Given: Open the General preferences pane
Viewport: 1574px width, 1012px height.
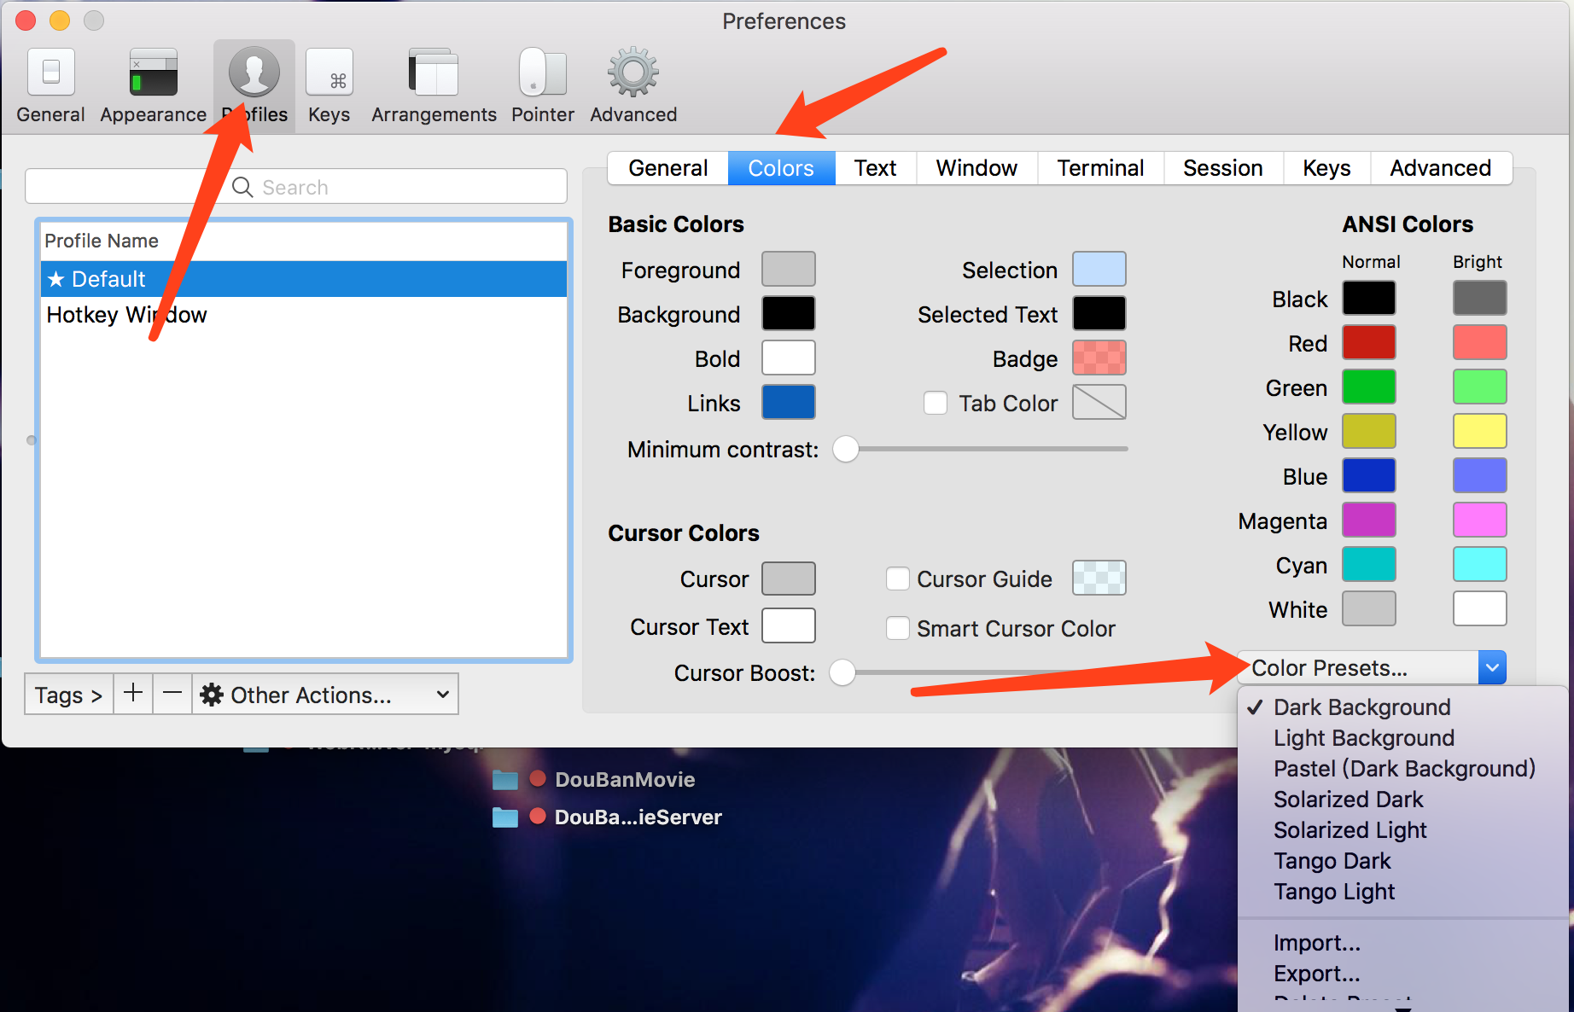Looking at the screenshot, I should tap(50, 86).
